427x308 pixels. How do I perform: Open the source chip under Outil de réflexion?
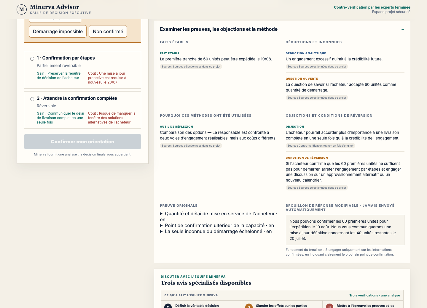(x=191, y=146)
